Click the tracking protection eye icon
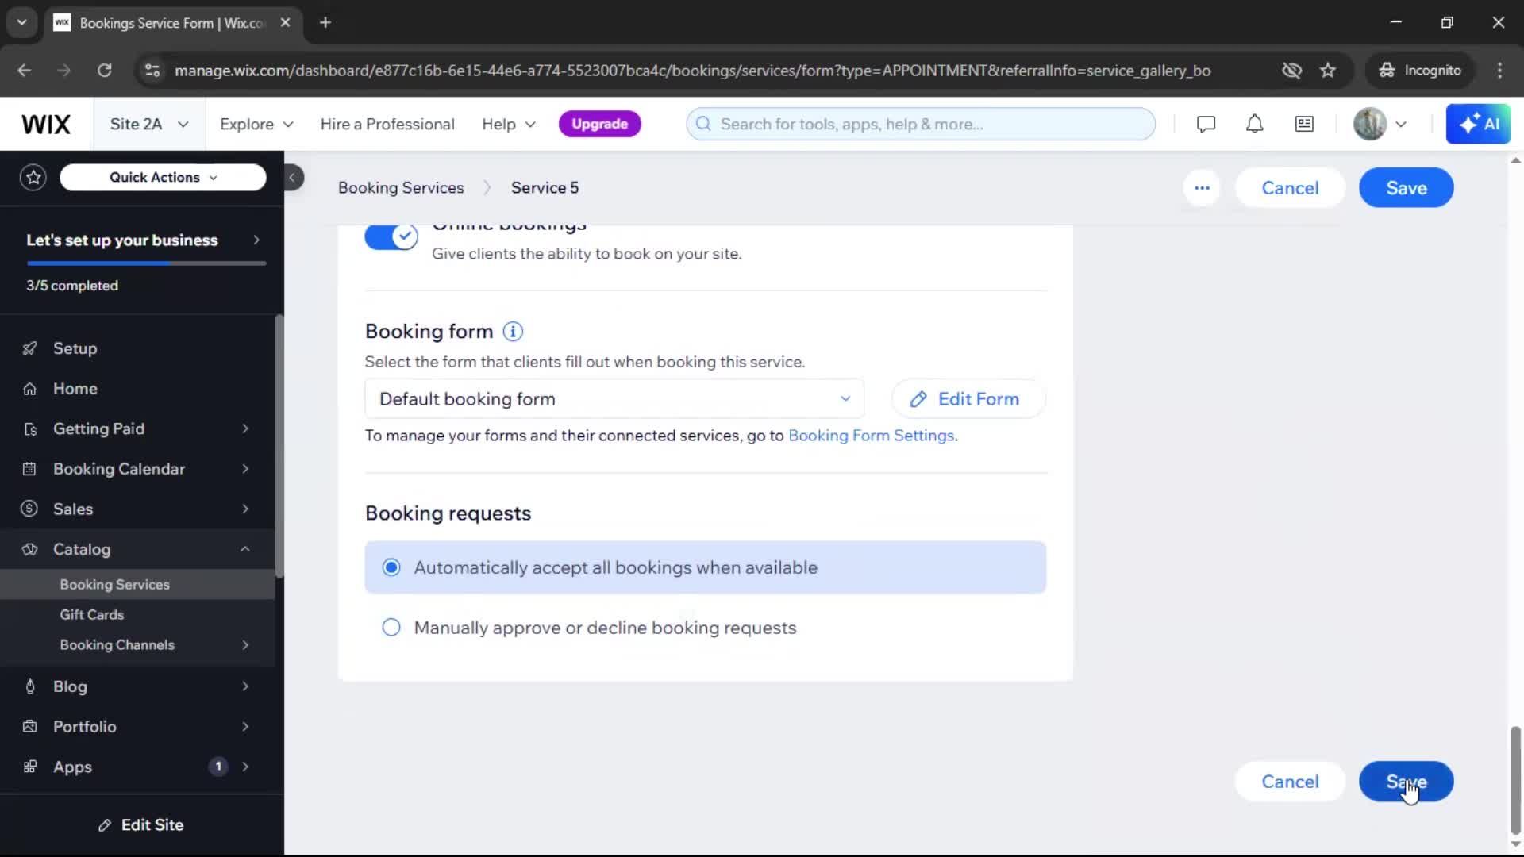 coord(1291,71)
